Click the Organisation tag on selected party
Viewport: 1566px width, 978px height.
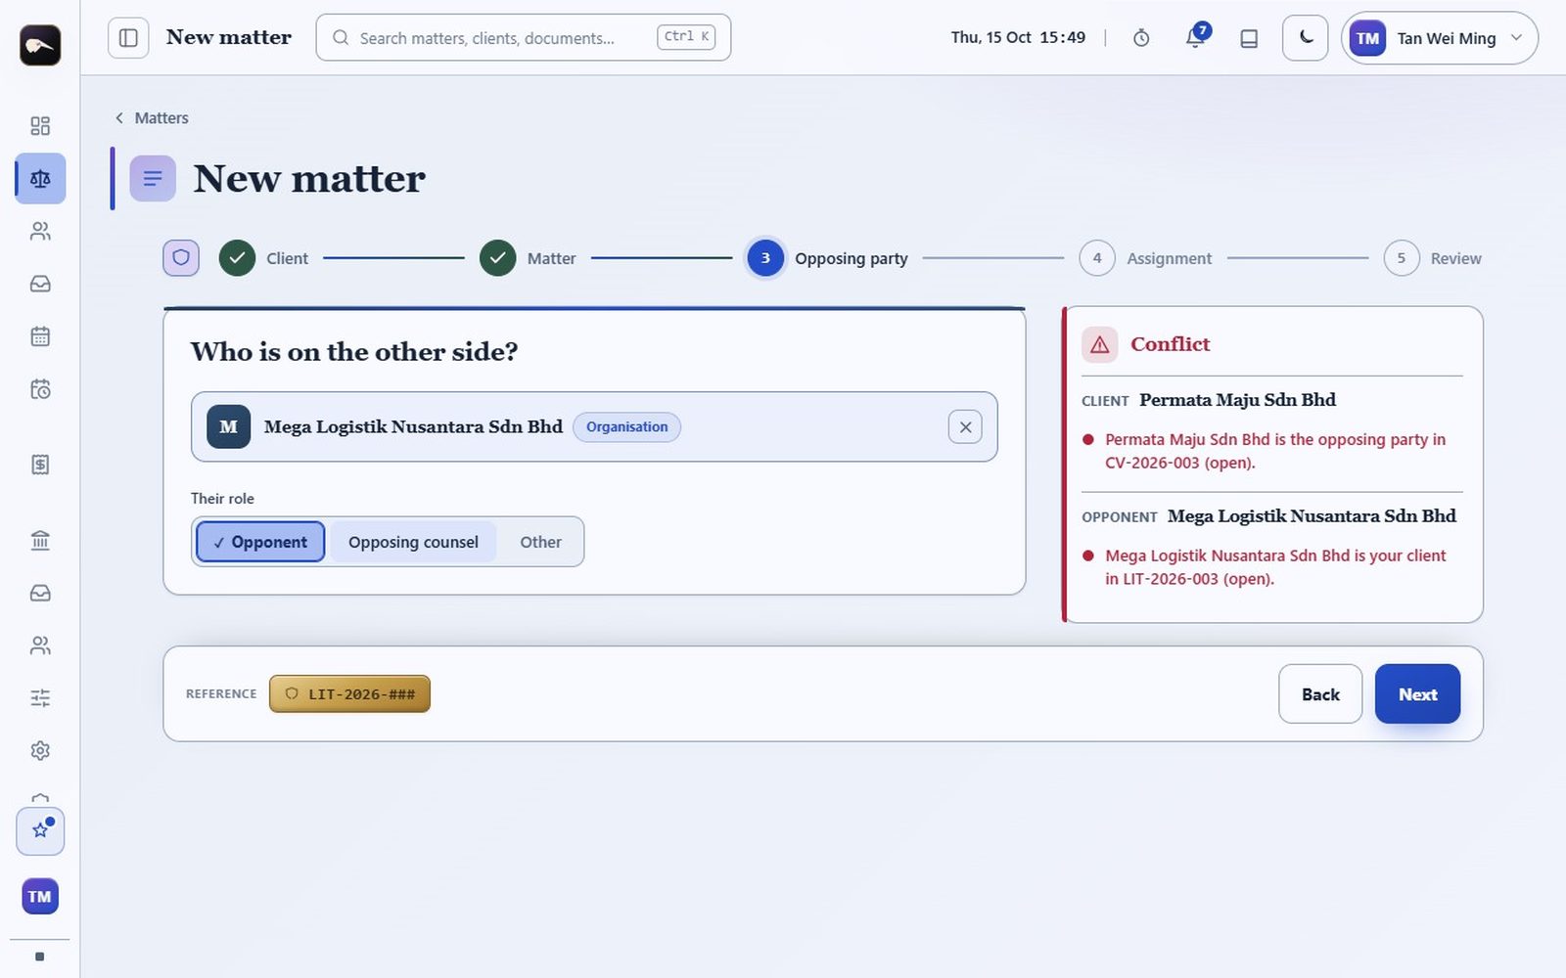click(x=626, y=426)
